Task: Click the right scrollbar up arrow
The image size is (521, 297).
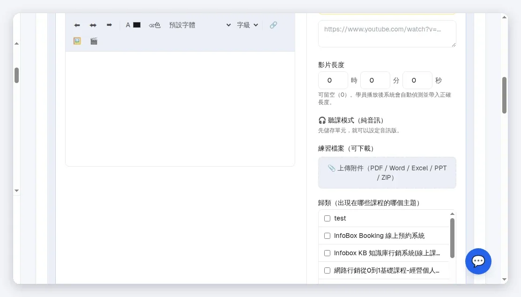Action: (x=505, y=17)
